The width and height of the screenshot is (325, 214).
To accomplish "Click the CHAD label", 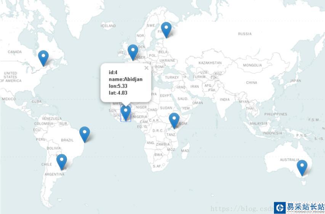I will pos(152,110).
